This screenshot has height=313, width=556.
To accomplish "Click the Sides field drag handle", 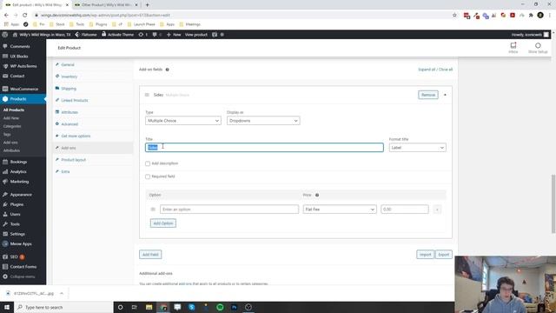I will pyautogui.click(x=147, y=95).
